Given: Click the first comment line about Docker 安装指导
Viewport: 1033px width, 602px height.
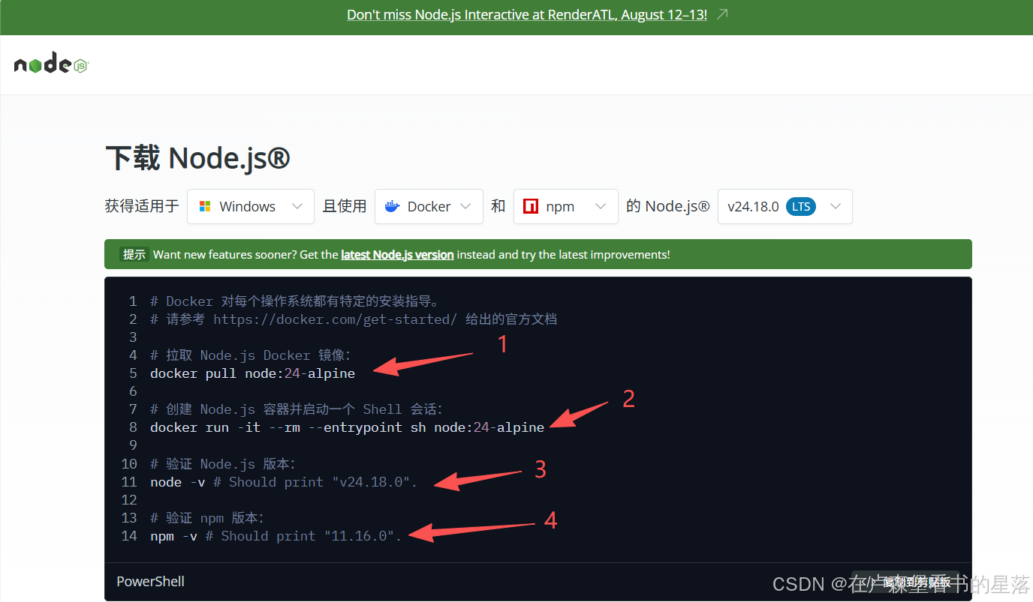Looking at the screenshot, I should tap(294, 301).
